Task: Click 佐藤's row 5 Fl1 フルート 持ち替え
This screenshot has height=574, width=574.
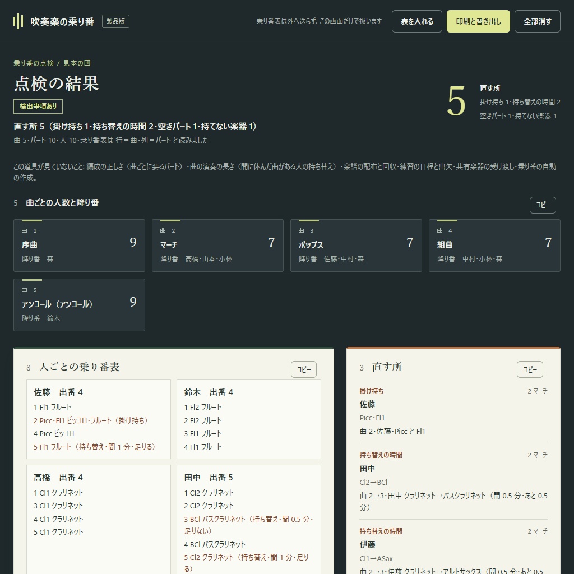Action: click(94, 447)
